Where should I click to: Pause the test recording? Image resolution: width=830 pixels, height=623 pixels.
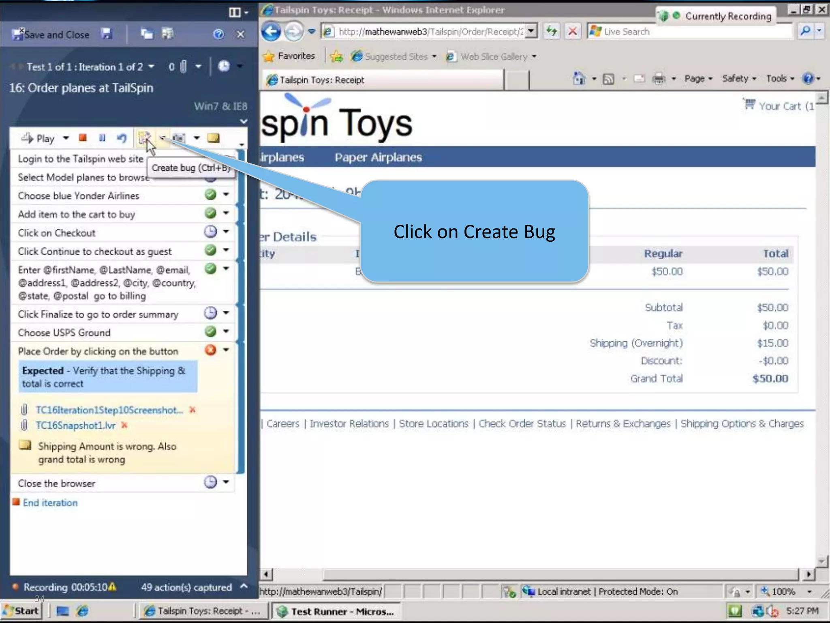click(102, 138)
